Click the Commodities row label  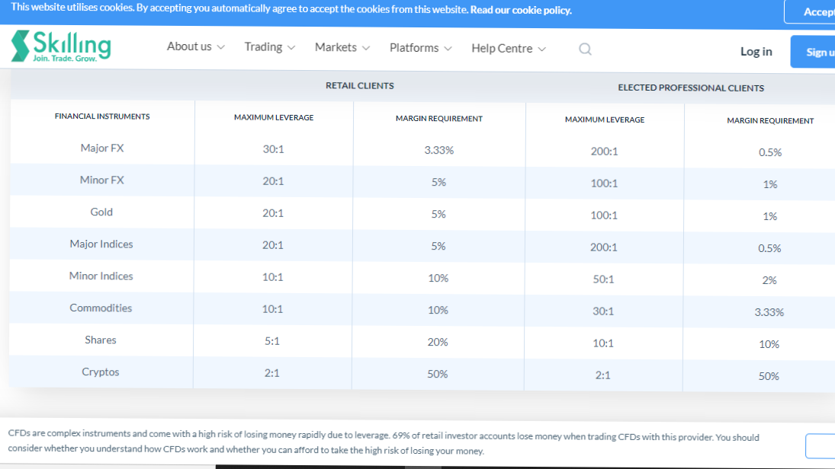101,308
